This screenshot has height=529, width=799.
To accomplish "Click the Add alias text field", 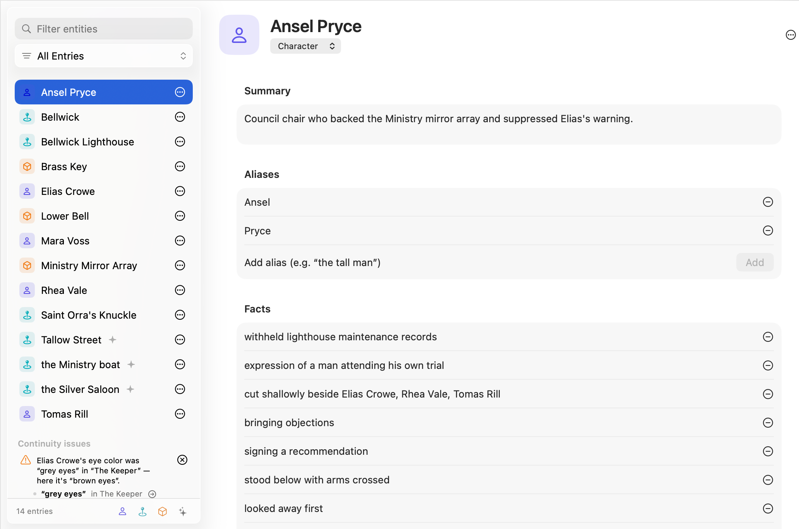I will 488,263.
